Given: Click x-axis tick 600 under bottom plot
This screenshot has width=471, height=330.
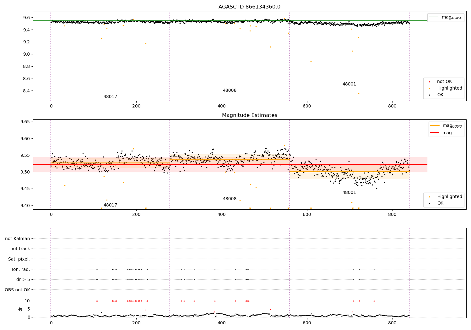Looking at the screenshot, I should coord(307,323).
